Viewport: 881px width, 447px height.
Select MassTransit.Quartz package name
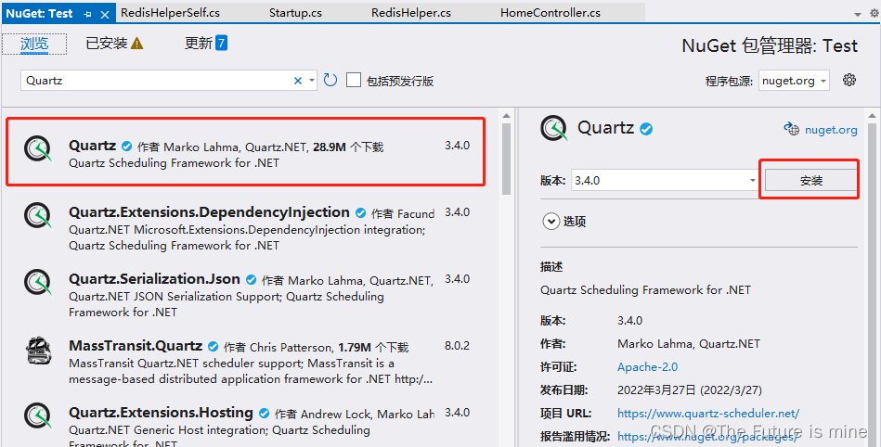(136, 346)
